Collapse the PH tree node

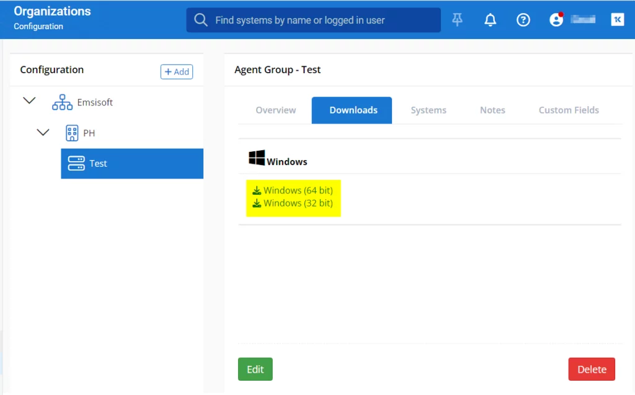[43, 132]
